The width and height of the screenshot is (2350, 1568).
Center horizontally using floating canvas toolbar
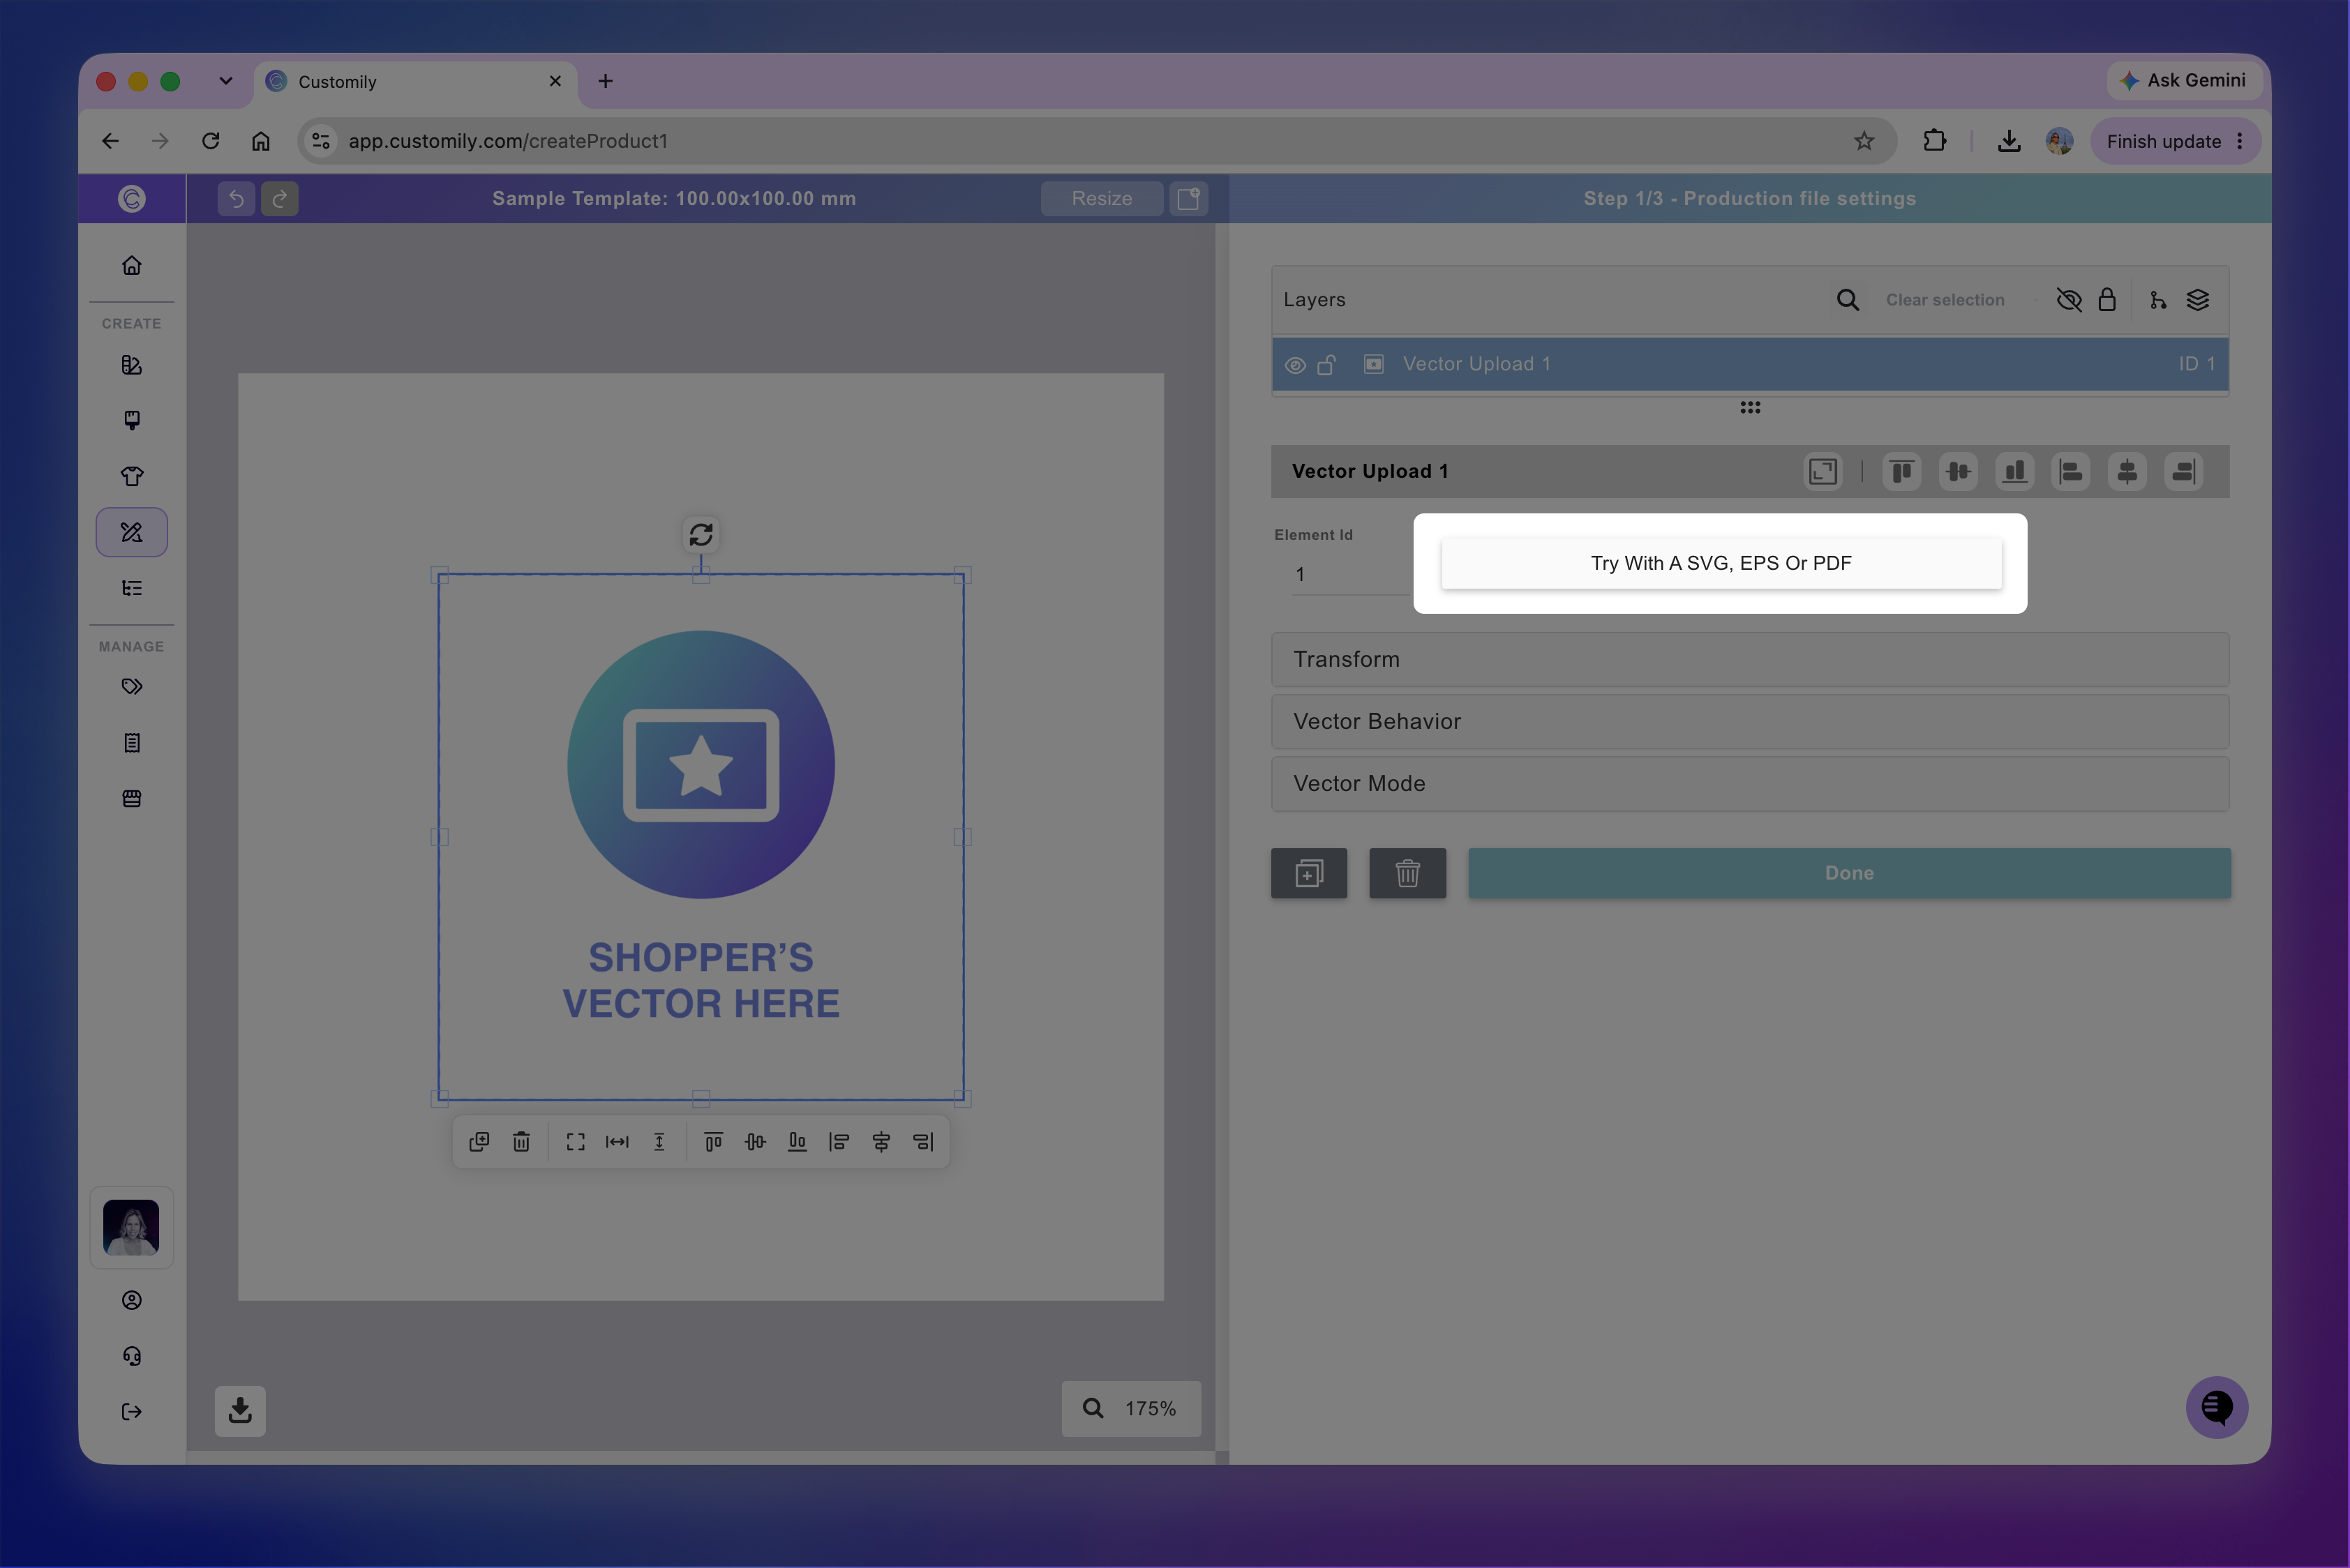881,1142
